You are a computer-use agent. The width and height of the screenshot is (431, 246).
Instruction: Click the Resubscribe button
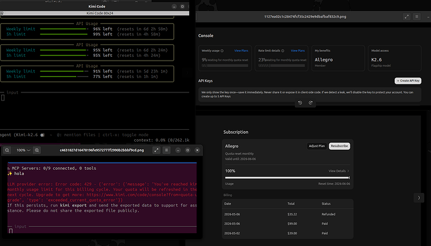(x=339, y=146)
